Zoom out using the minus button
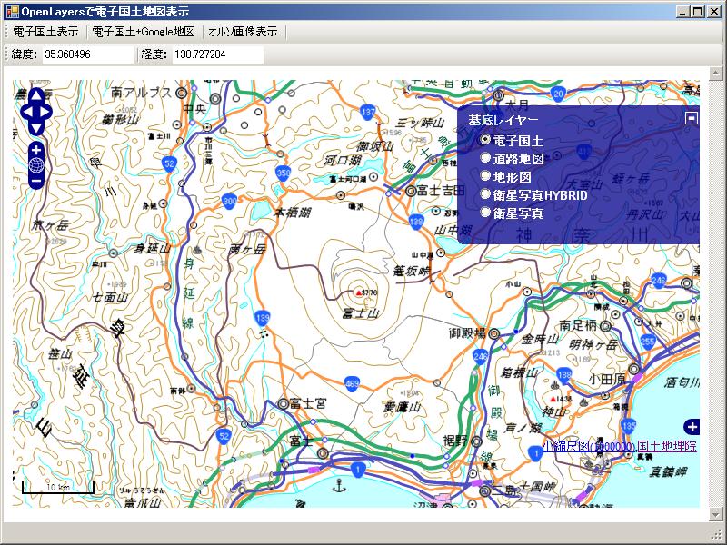The width and height of the screenshot is (727, 545). [36, 181]
